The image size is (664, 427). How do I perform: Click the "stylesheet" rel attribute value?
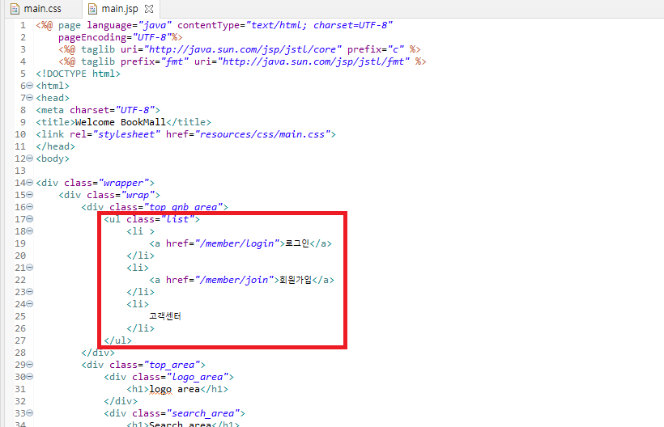(126, 134)
